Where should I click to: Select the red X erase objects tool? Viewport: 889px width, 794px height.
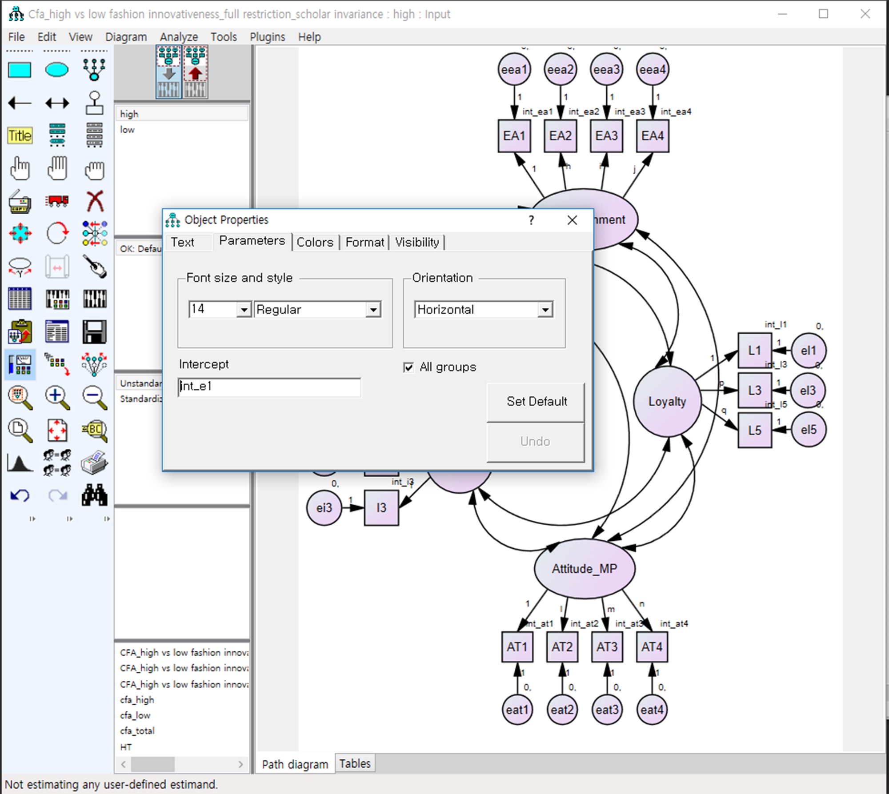coord(95,201)
